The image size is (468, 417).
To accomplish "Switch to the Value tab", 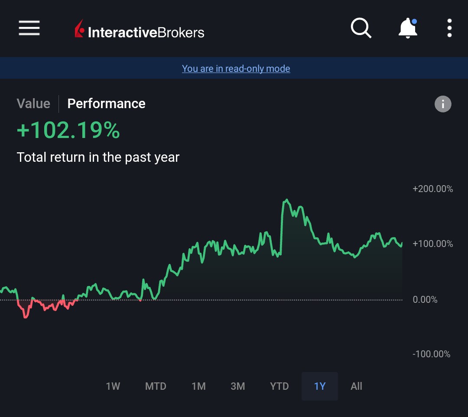I will click(x=33, y=104).
